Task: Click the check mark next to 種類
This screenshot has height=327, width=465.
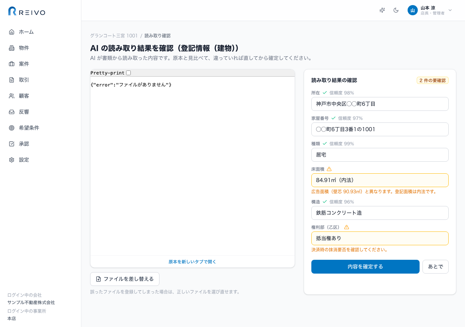Action: (x=325, y=144)
